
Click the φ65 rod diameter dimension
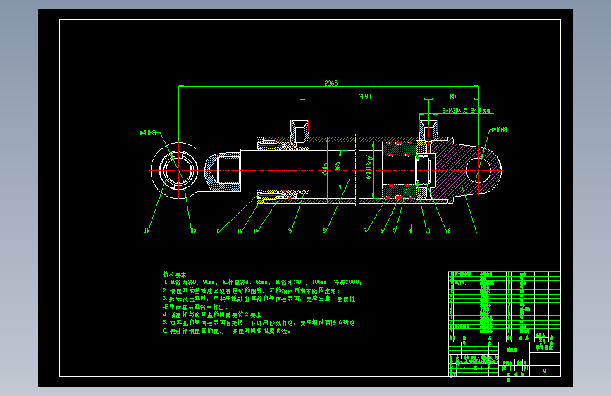click(x=338, y=166)
